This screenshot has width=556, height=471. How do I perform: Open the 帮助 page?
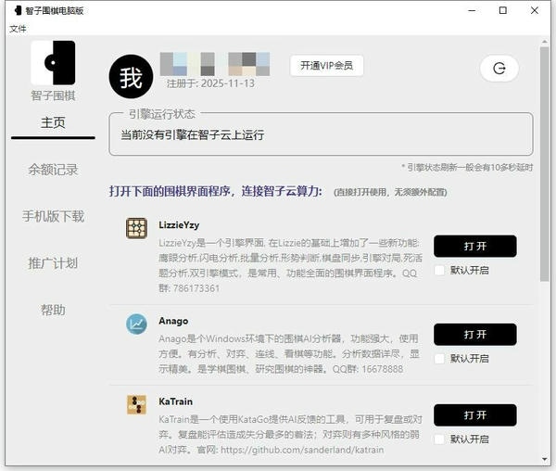[53, 310]
